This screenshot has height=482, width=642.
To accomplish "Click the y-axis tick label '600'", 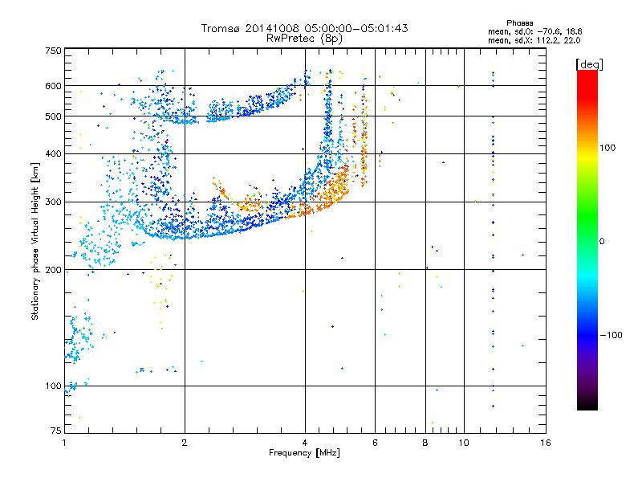I will [x=53, y=86].
